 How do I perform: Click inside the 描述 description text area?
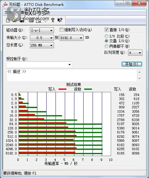click(72, 75)
